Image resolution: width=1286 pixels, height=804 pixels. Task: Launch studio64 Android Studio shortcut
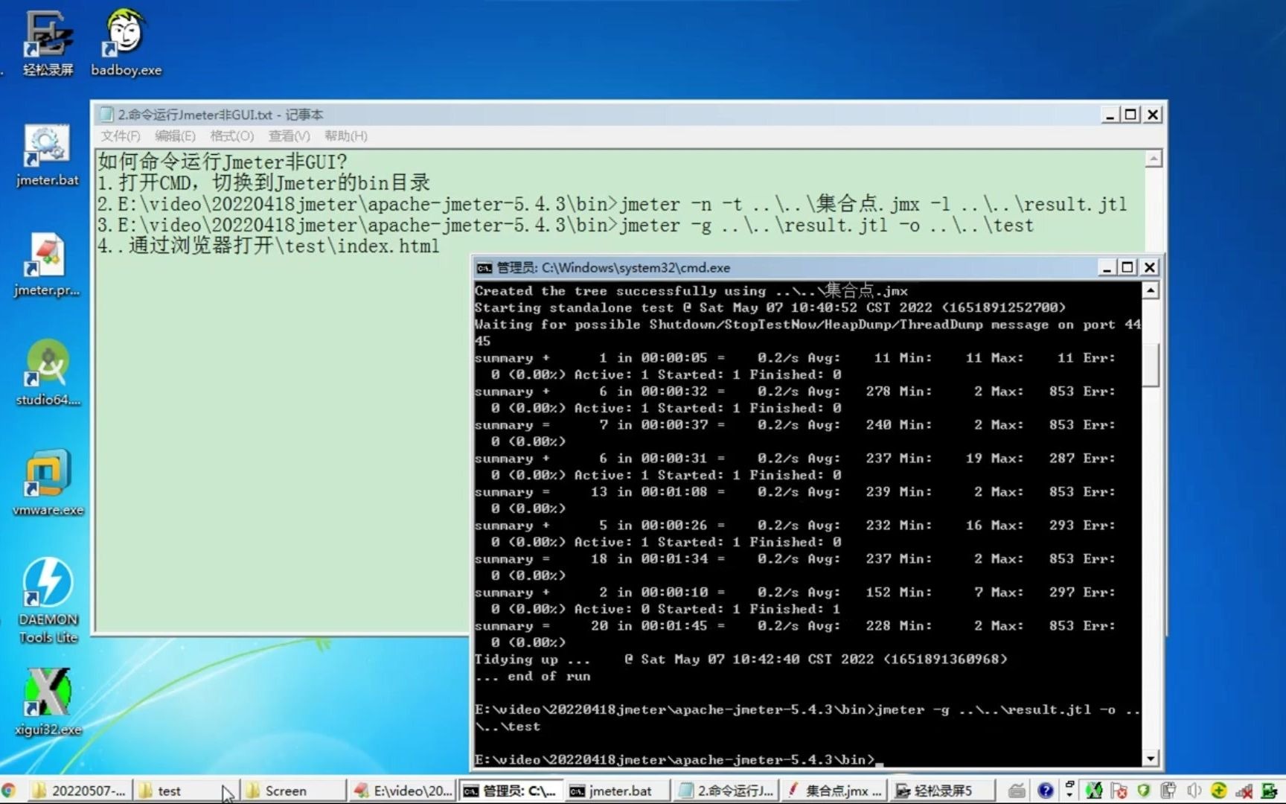click(48, 374)
